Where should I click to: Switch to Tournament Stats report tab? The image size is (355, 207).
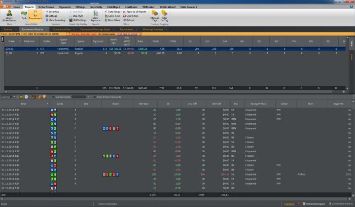(61, 29)
